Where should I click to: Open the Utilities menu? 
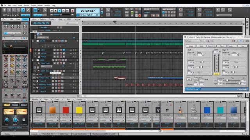[40, 5]
